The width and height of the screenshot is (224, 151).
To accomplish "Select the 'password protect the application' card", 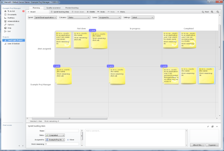I will 171,76.
